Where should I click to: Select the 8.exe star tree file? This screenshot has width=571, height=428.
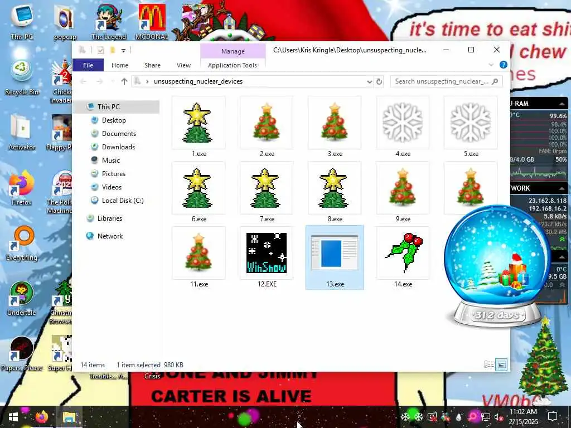point(335,192)
